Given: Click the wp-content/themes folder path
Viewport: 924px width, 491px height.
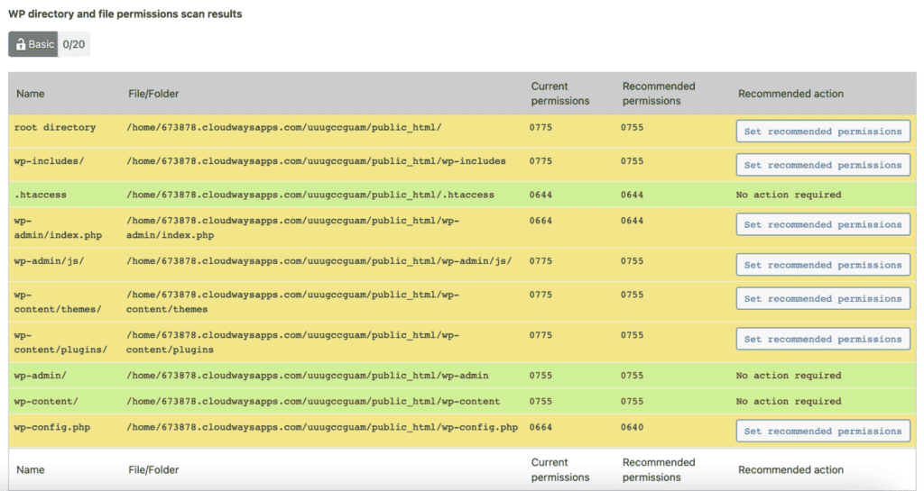Looking at the screenshot, I should click(293, 302).
